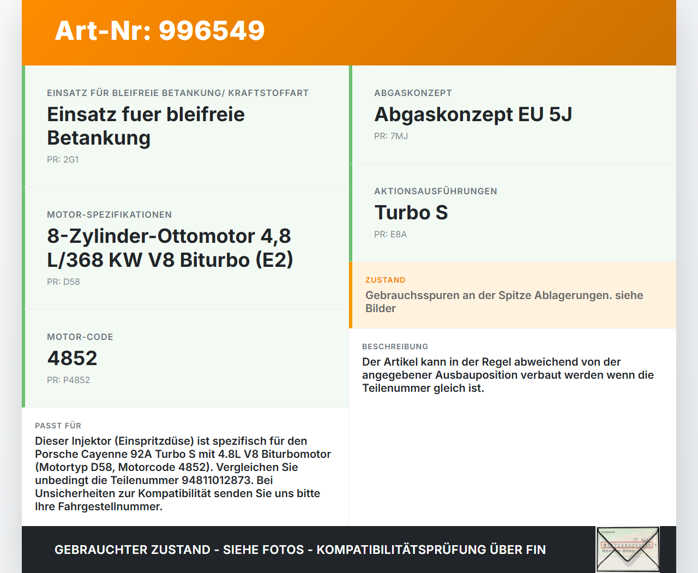Click footer text 'GEBRAUCHTER ZUSTAND - SIEHE FOTOS'

pyautogui.click(x=179, y=550)
